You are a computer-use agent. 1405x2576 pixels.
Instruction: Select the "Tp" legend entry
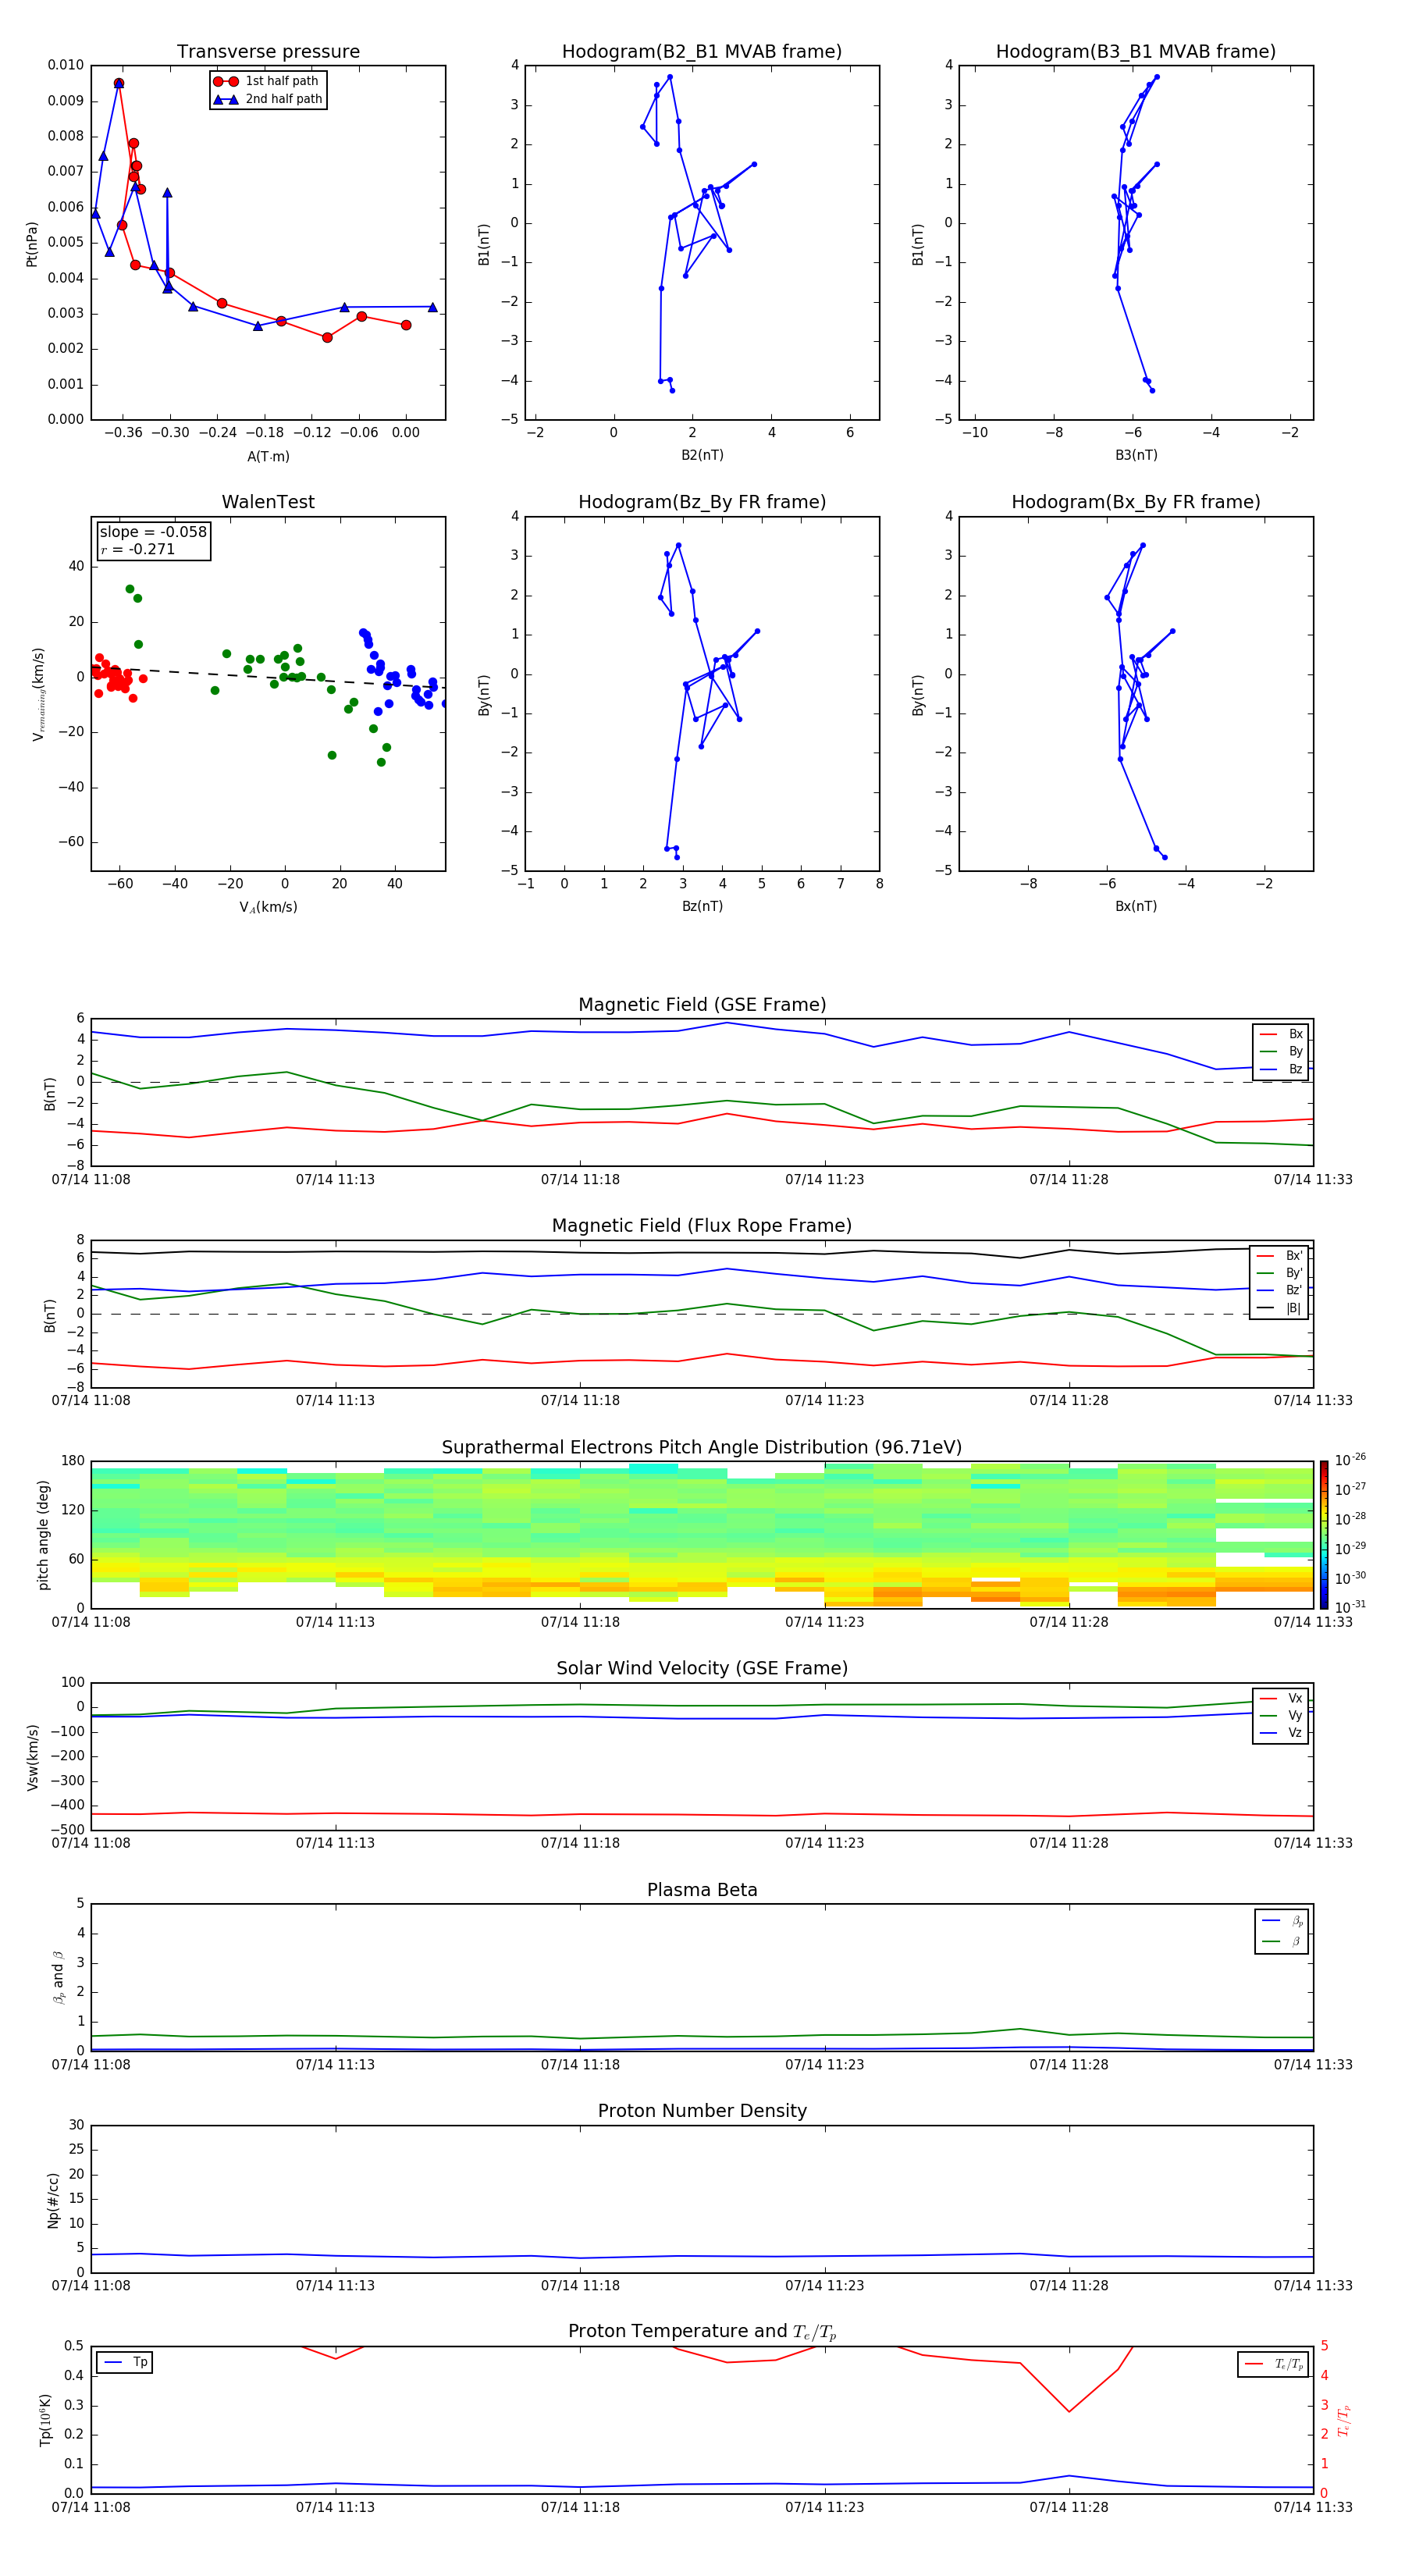point(126,2363)
